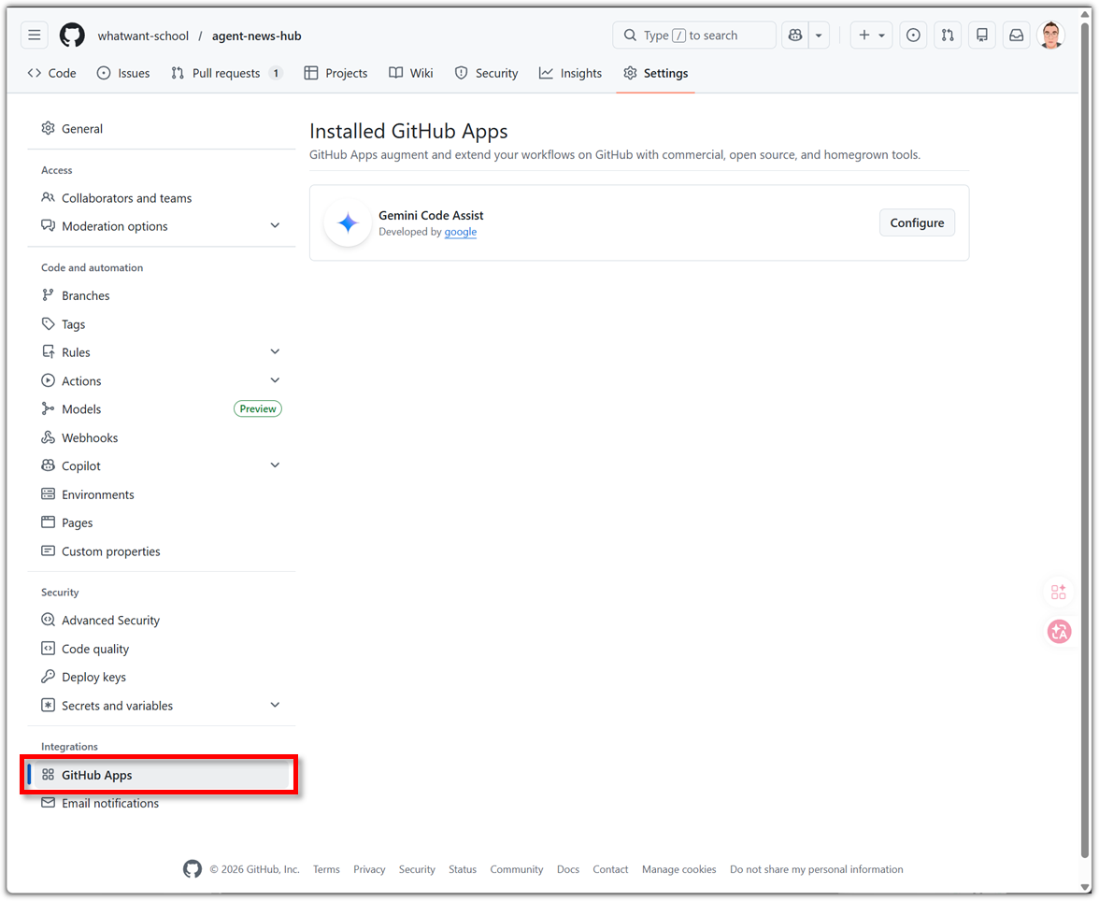Open the Wiki tab
1099x901 pixels.
tap(411, 73)
